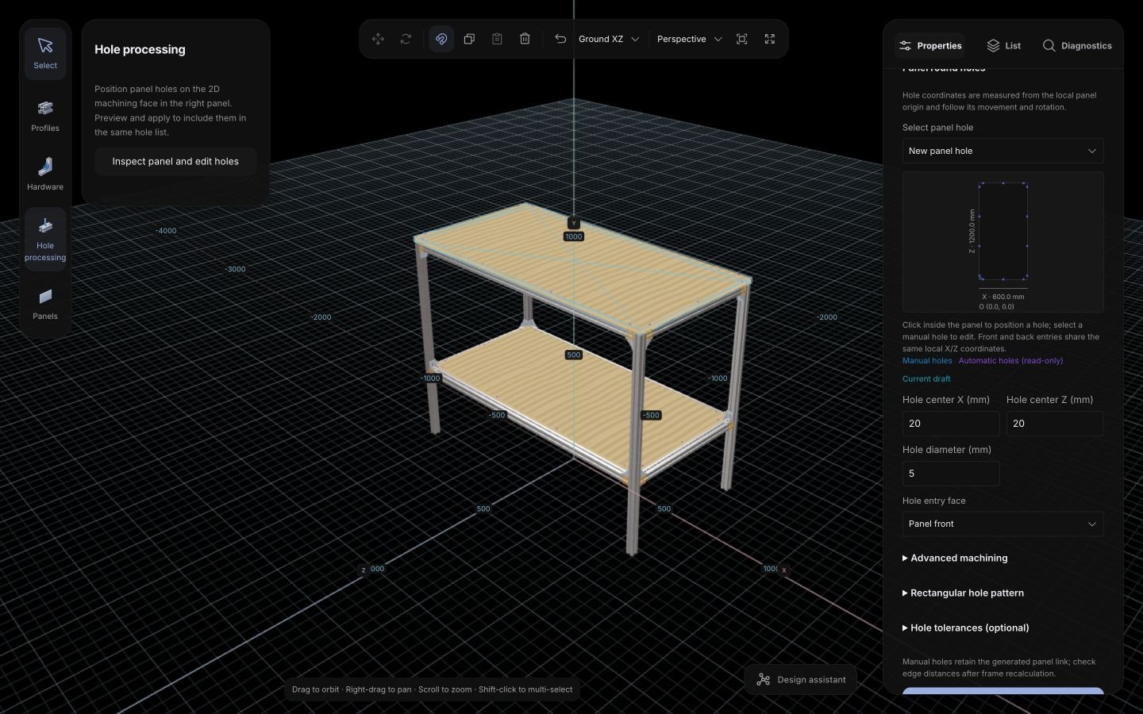Select the rotate tool in top toolbar
Viewport: 1143px width, 714px height.
click(406, 39)
